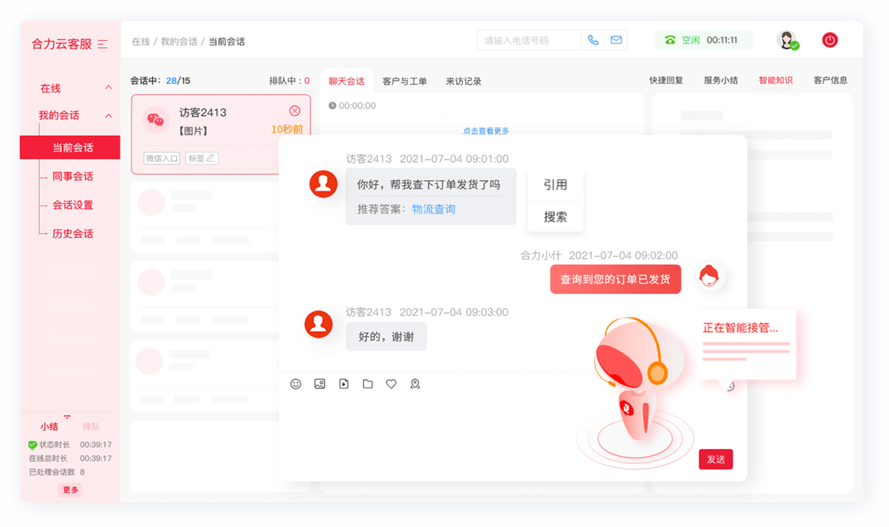Click the red power logout icon
This screenshot has width=889, height=527.
tap(829, 40)
